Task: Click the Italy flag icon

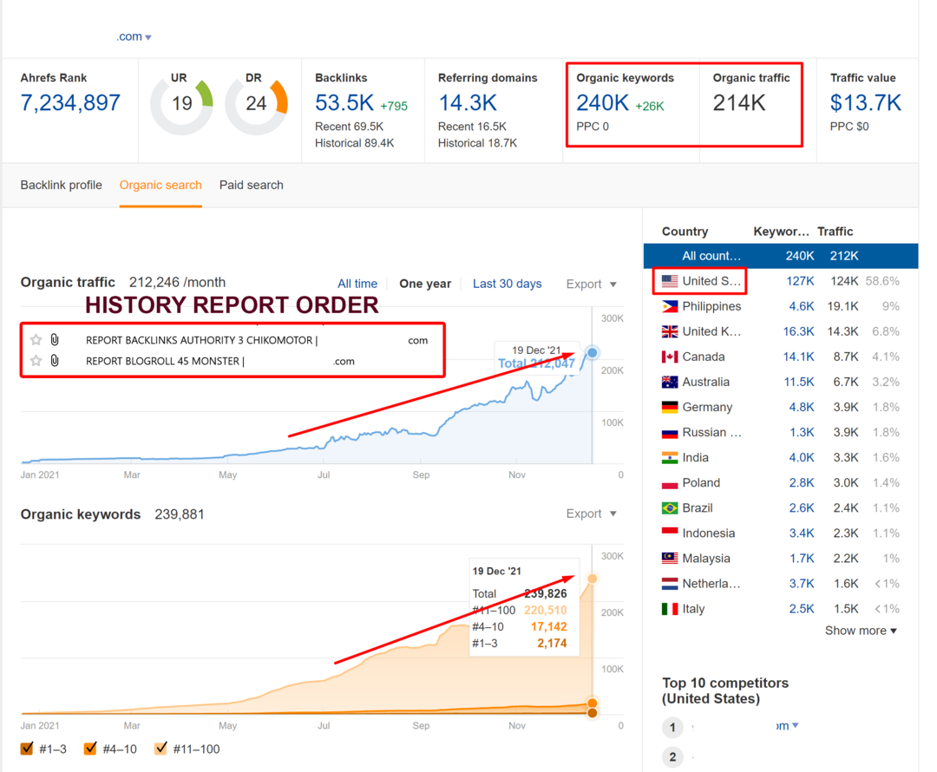Action: click(x=669, y=609)
